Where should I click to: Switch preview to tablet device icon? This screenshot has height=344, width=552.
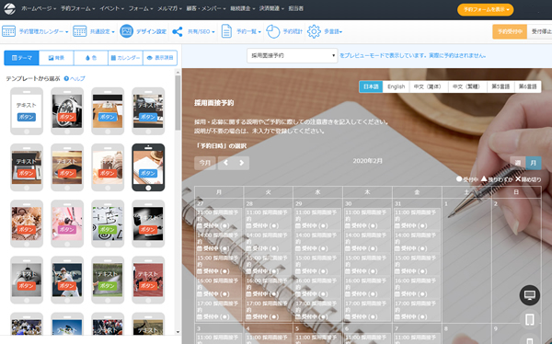coord(530,319)
